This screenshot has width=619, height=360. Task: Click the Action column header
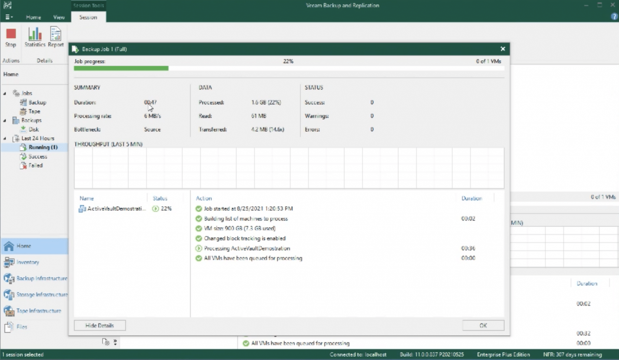point(204,198)
